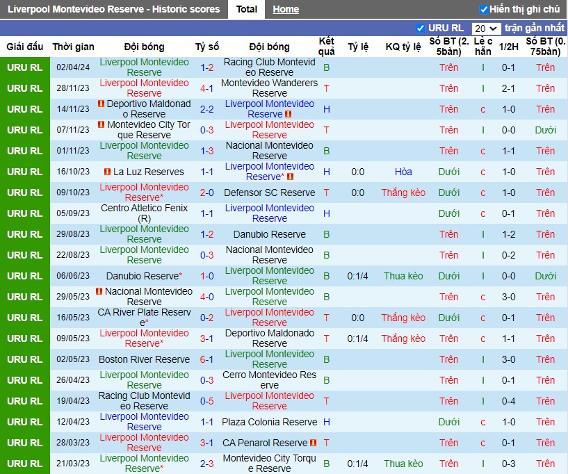Image resolution: width=568 pixels, height=474 pixels.
Task: Click red card icon beside Deportivo Maldonado Reserve 14/11/23
Action: [101, 104]
